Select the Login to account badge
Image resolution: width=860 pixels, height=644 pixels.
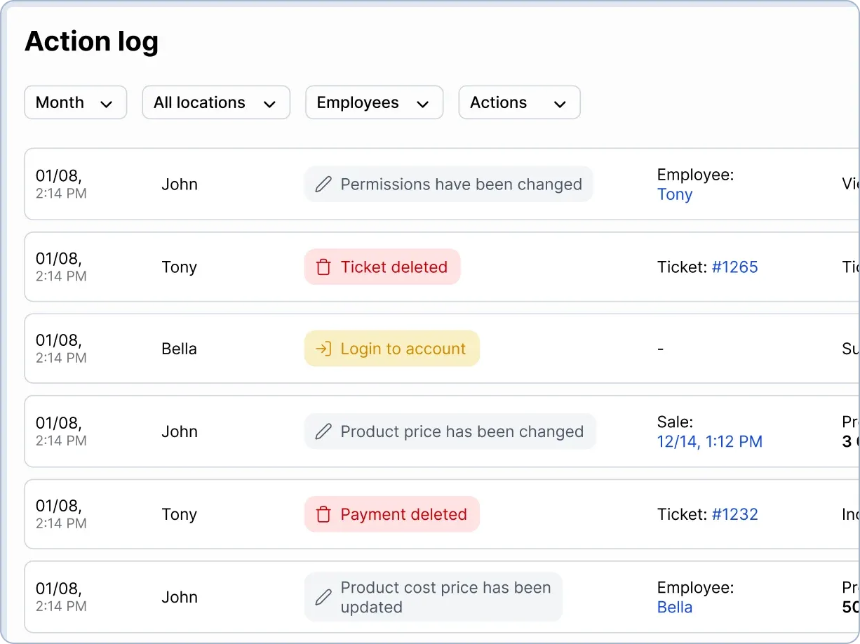click(x=391, y=348)
